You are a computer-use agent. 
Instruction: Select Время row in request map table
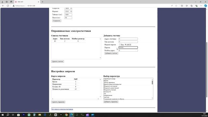[x=66, y=82]
